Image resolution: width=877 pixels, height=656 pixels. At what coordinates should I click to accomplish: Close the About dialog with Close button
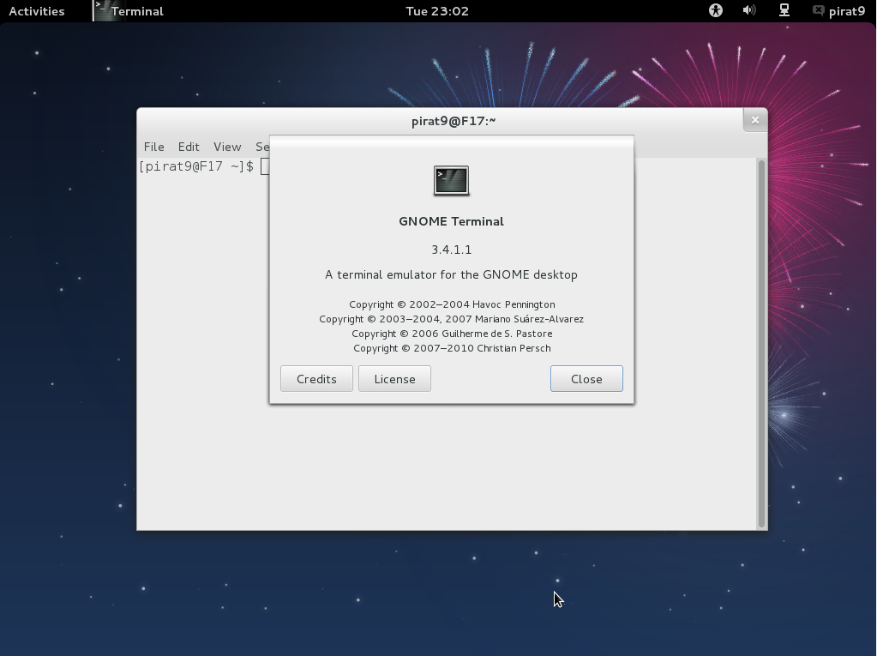tap(586, 379)
